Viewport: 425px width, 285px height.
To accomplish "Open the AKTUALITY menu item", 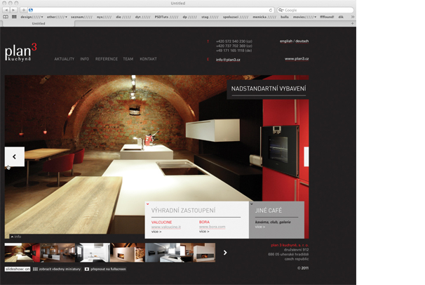I will (65, 59).
